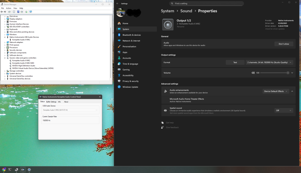Go to Home in Settings sidebar
301x173 pixels.
(x=136, y=23)
